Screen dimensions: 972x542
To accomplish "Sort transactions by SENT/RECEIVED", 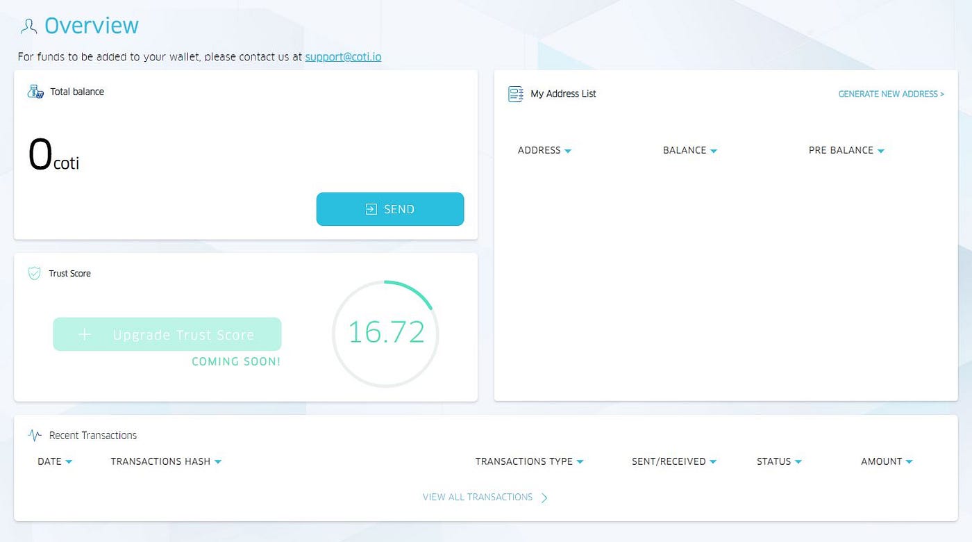I will pyautogui.click(x=674, y=461).
